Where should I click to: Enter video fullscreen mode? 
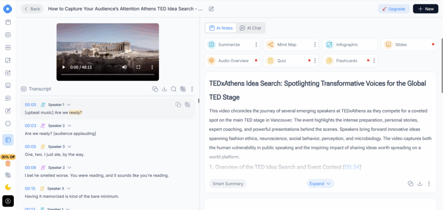[138, 67]
